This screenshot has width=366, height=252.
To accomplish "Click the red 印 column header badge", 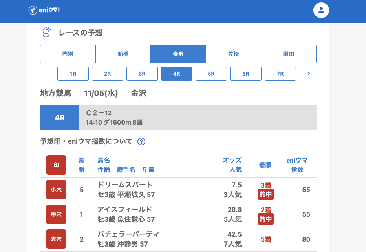I will 56,165.
